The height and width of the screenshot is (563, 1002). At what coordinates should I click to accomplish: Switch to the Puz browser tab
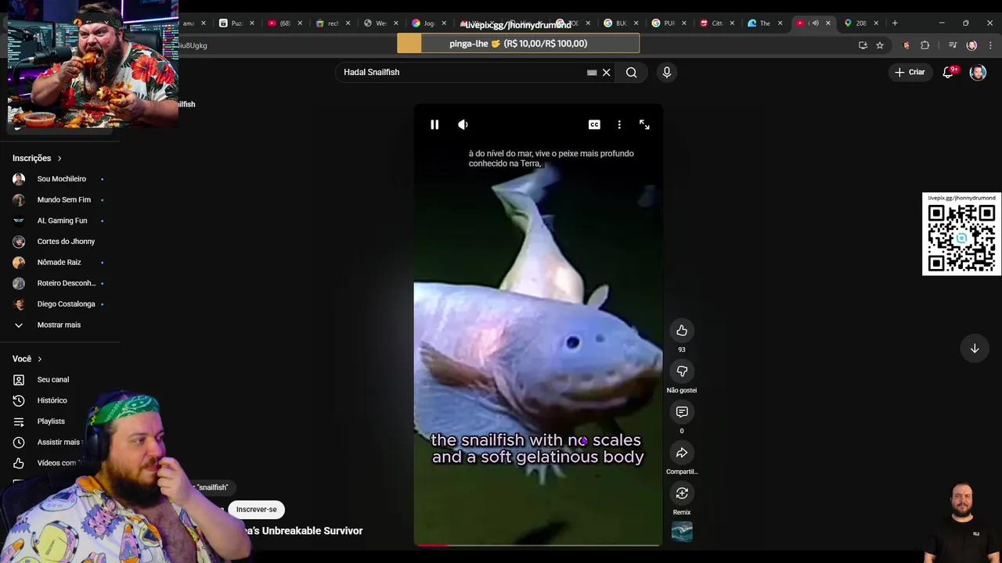pos(236,23)
